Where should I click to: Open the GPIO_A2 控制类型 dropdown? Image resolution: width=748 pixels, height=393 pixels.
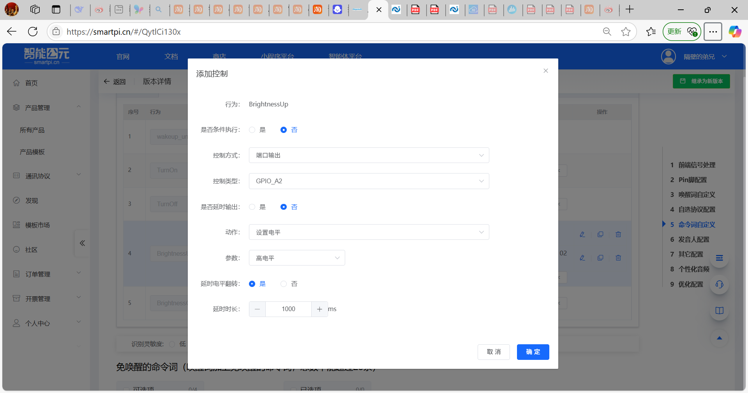[x=369, y=181]
